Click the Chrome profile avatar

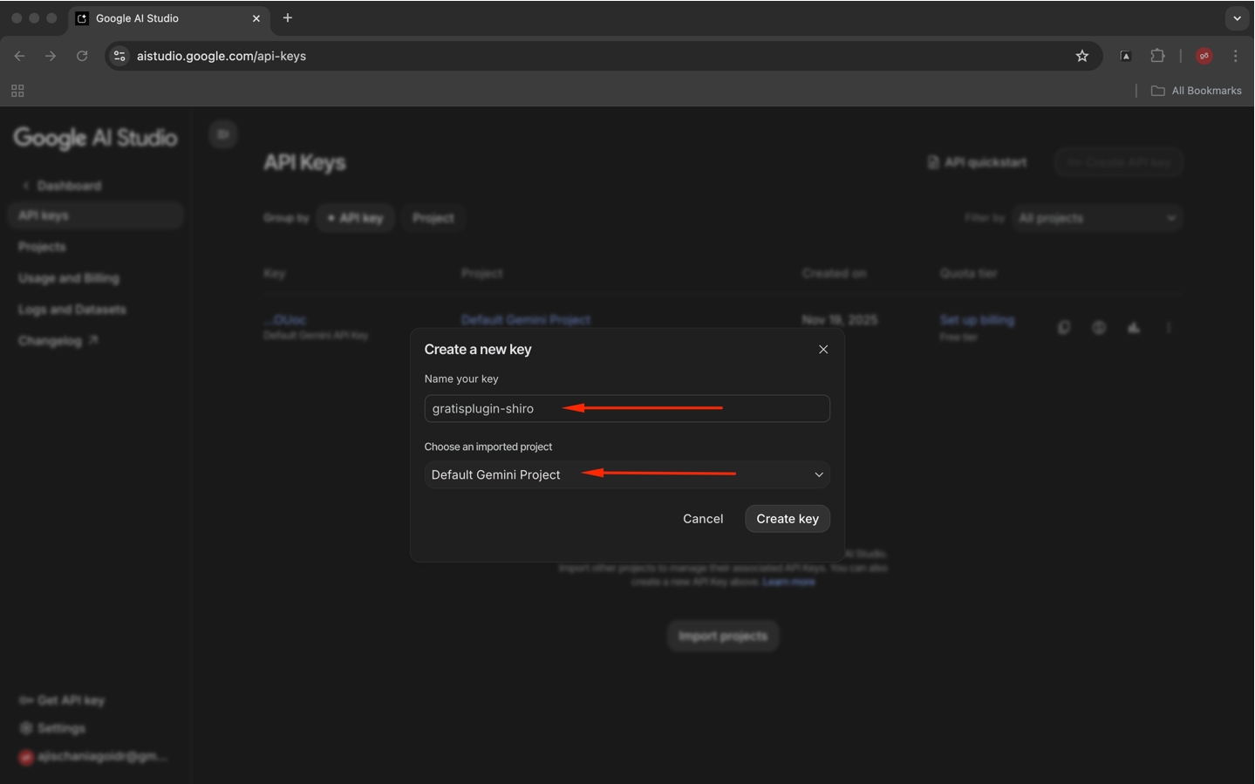point(1204,56)
